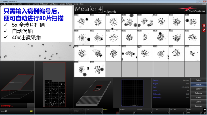Click the scan area cell map
This screenshot has height=115, width=207.
click(54, 85)
